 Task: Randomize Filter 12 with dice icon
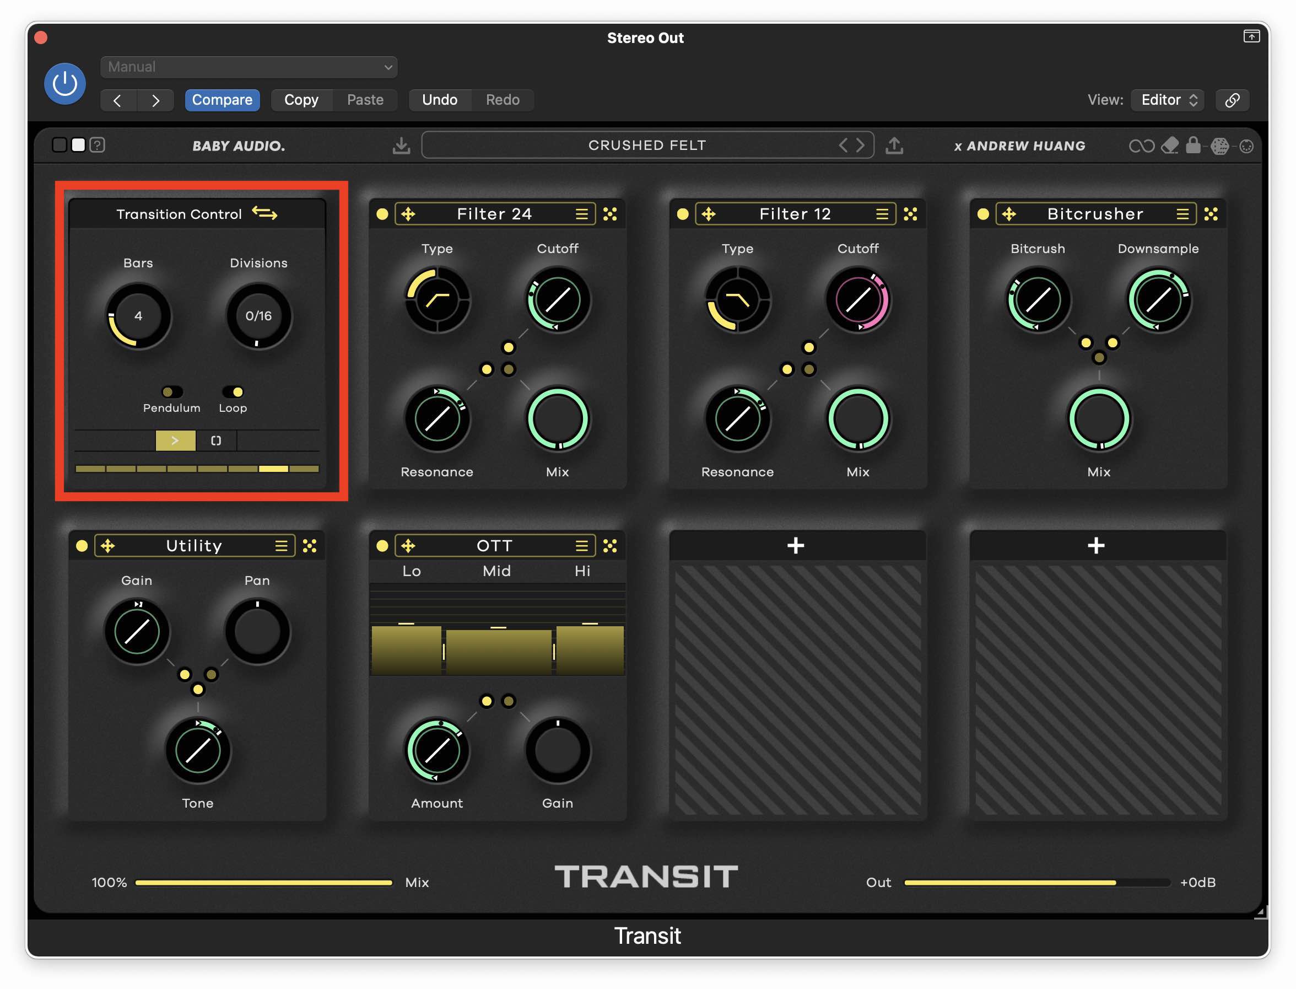coord(911,214)
